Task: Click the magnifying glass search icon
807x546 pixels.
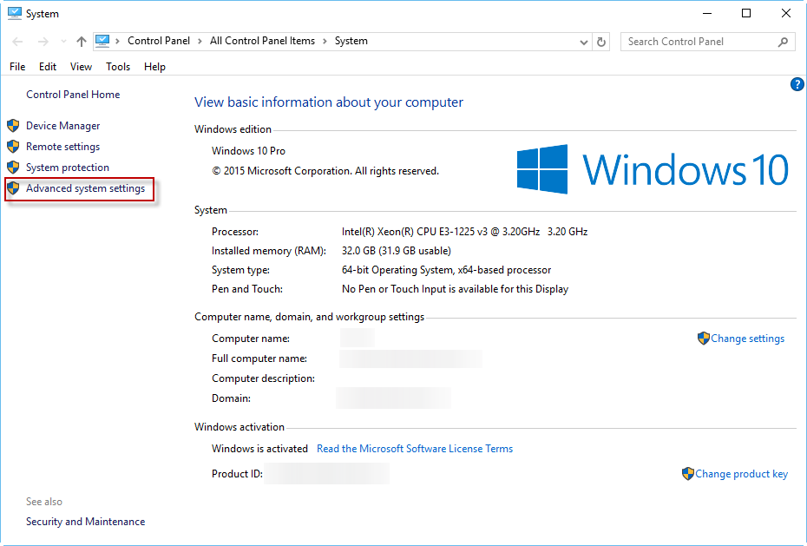Action: coord(783,41)
